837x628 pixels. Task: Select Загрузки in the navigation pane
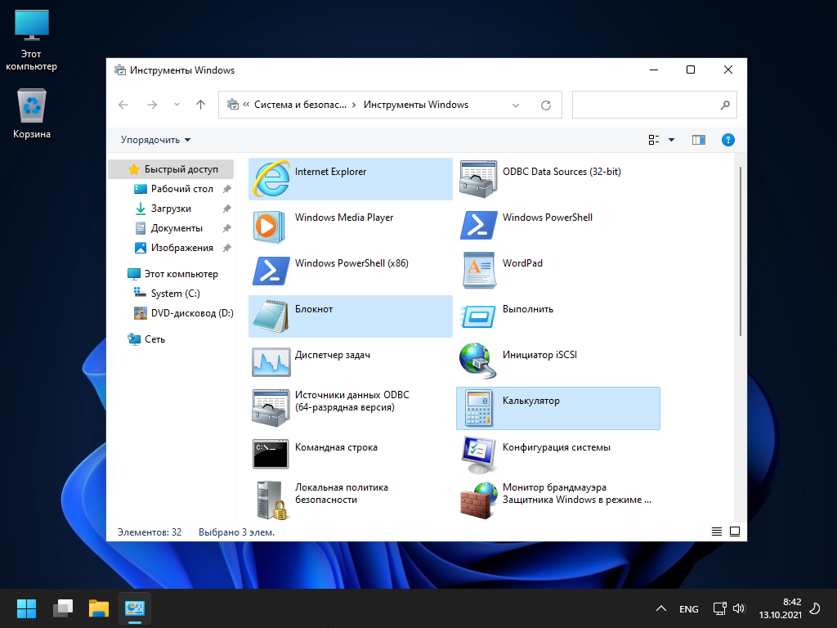[x=171, y=209]
